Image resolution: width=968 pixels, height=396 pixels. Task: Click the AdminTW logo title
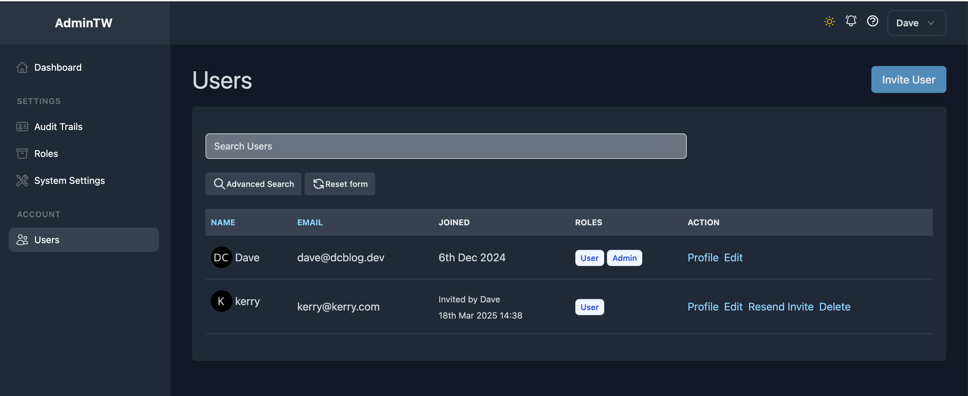click(x=84, y=23)
